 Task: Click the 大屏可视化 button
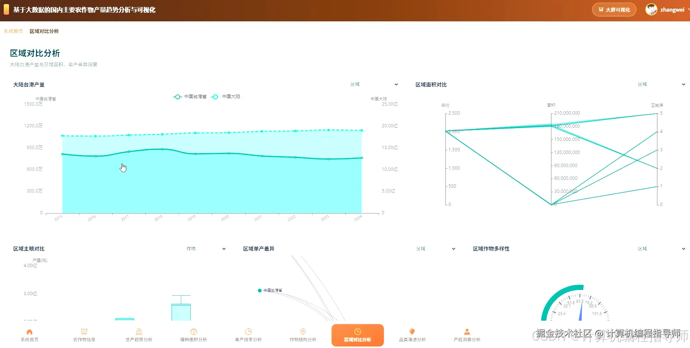[x=614, y=10]
